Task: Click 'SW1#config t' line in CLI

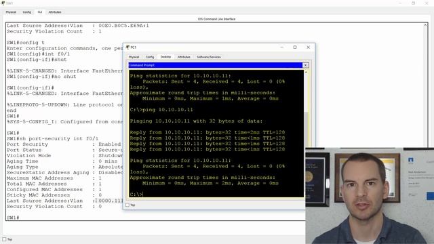Action: 26,43
